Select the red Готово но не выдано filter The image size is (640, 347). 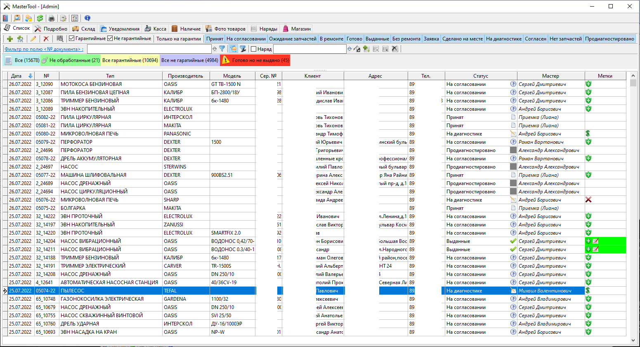pos(255,60)
